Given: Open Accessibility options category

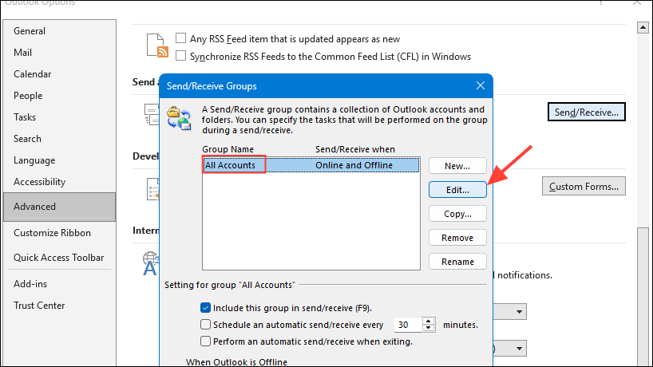Looking at the screenshot, I should [x=40, y=182].
